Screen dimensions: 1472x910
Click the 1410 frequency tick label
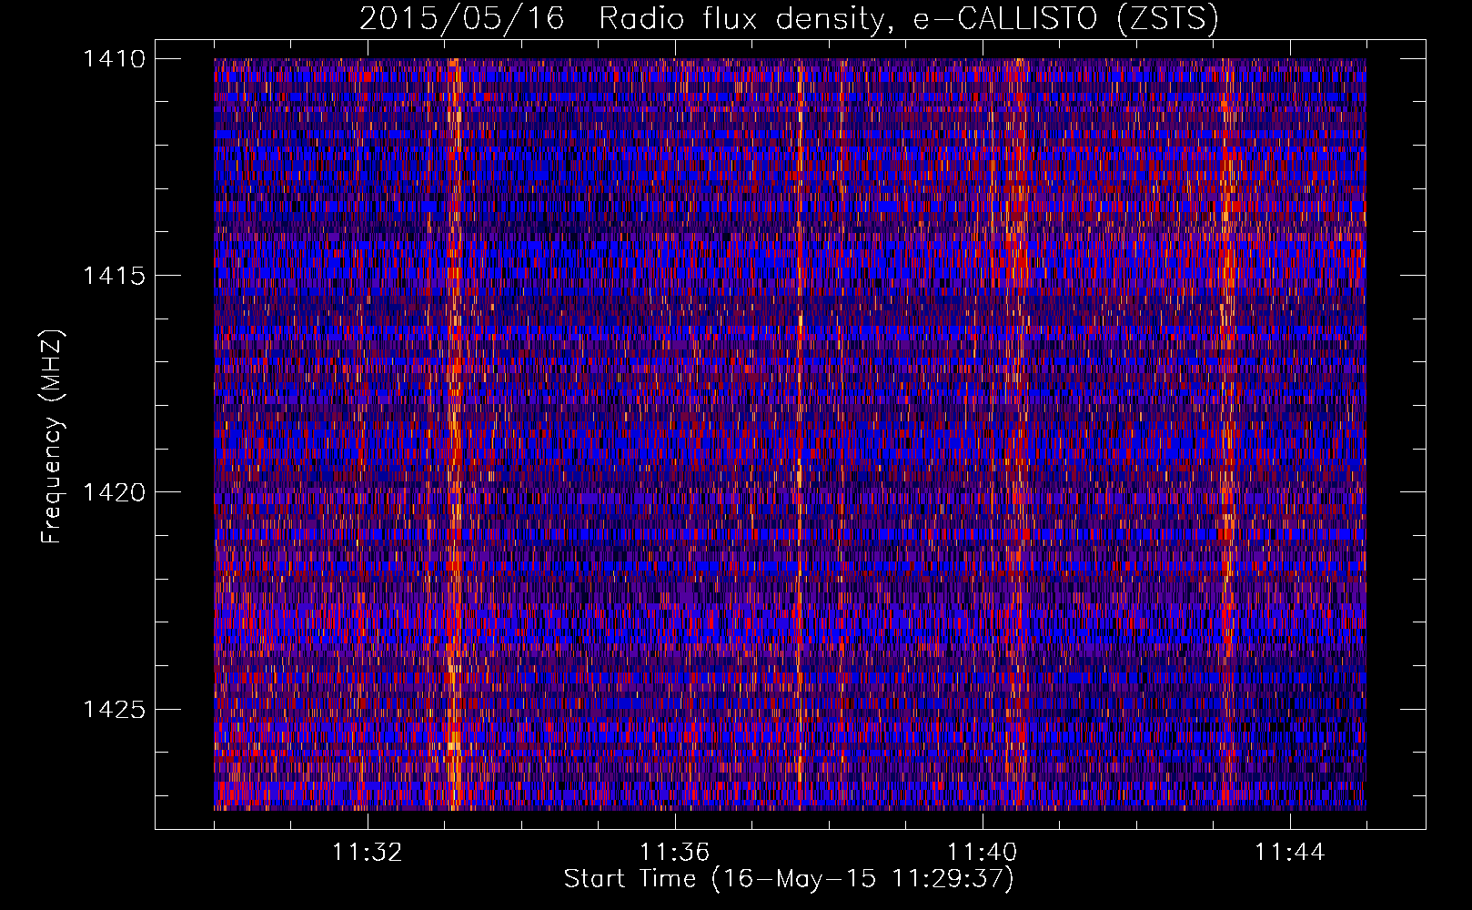click(x=114, y=59)
